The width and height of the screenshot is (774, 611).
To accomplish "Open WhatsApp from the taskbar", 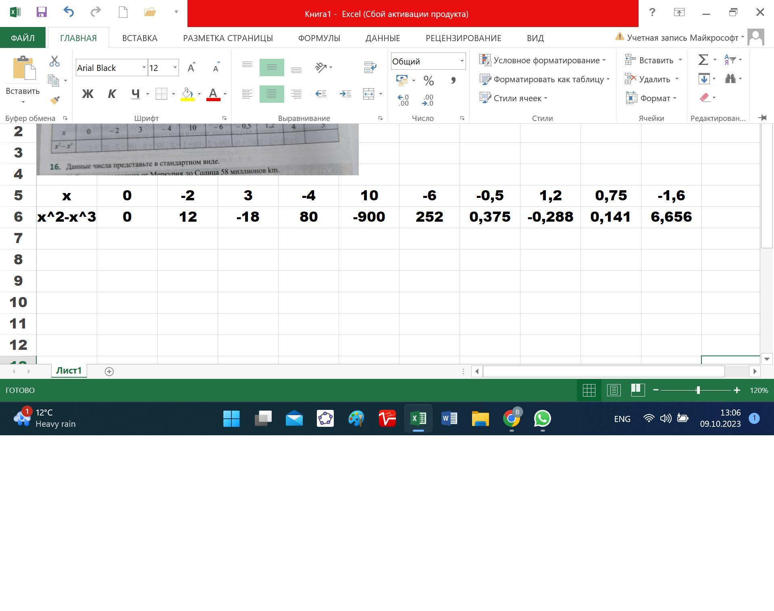I will [x=542, y=418].
